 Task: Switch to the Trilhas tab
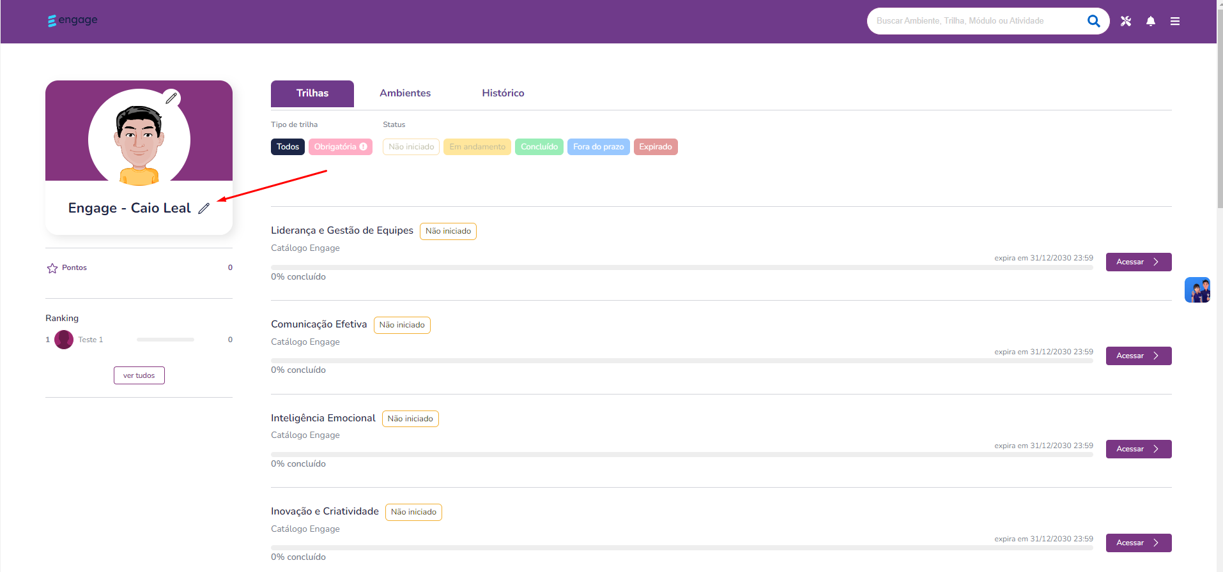(312, 94)
